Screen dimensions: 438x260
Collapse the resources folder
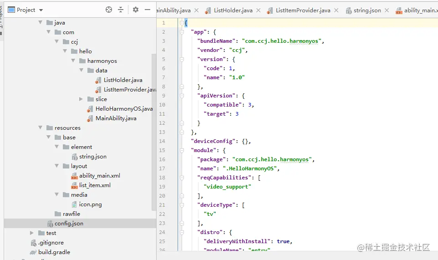[x=40, y=127]
